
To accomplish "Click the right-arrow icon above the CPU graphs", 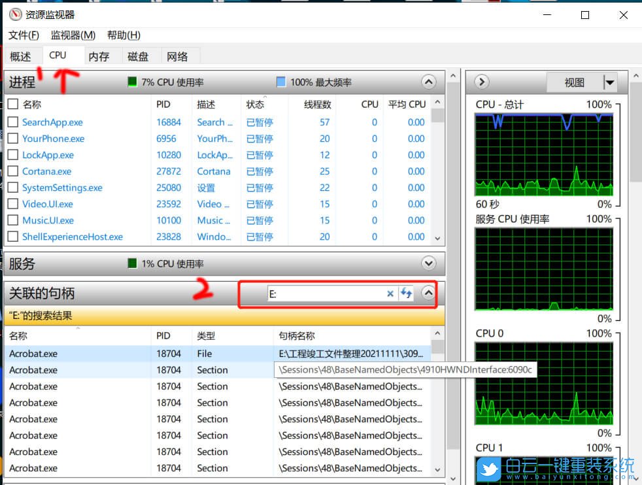I will [x=481, y=82].
